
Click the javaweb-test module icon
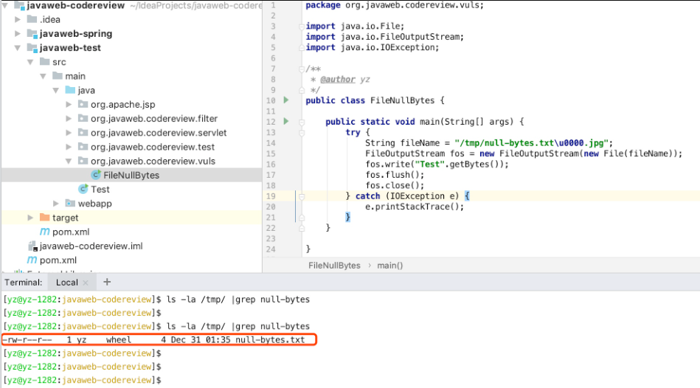pyautogui.click(x=32, y=48)
